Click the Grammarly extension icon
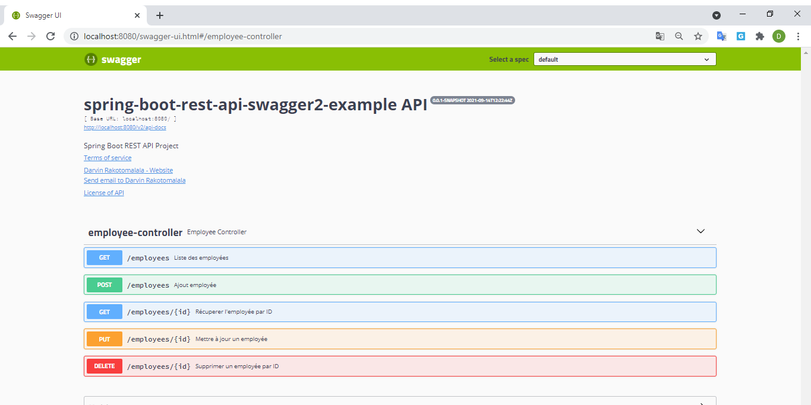811x405 pixels. 741,36
